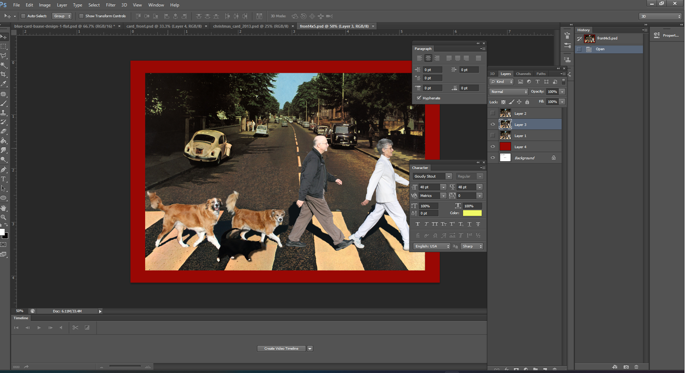Apply Underline style in Character panel
This screenshot has width=691, height=373.
[x=470, y=224]
